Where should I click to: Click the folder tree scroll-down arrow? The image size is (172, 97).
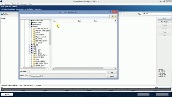coord(50,66)
